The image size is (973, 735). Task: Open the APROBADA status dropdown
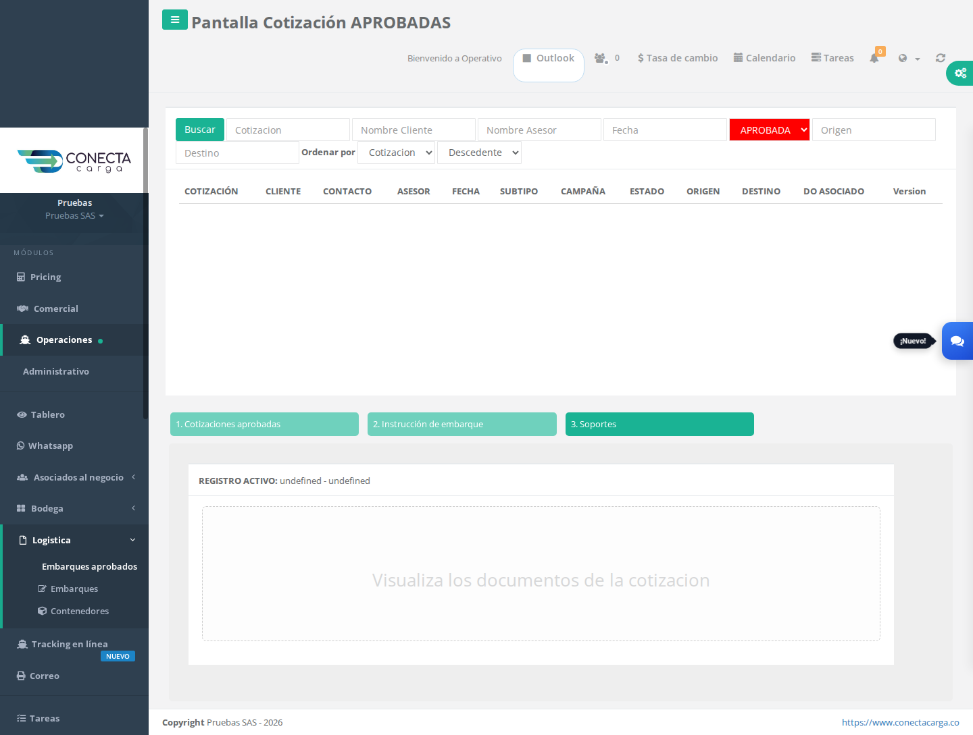point(770,130)
